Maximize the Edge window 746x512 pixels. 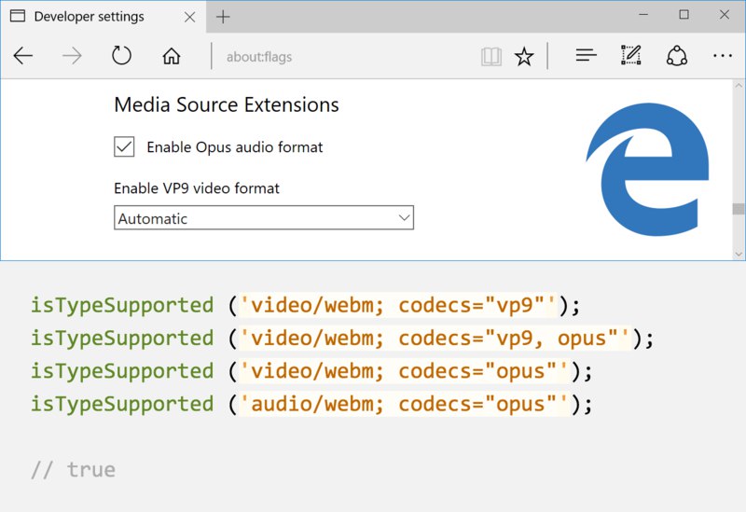click(684, 15)
